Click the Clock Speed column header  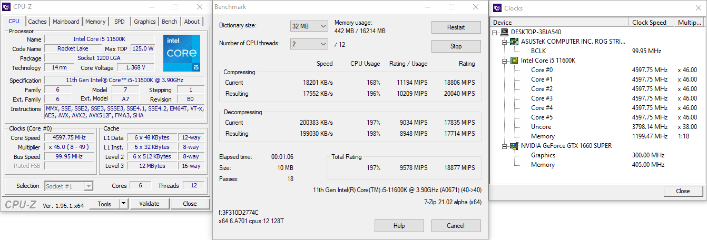pyautogui.click(x=649, y=23)
